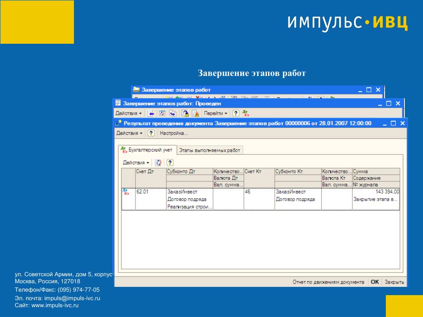Click the post document icon
The height and width of the screenshot is (317, 423).
tap(185, 114)
